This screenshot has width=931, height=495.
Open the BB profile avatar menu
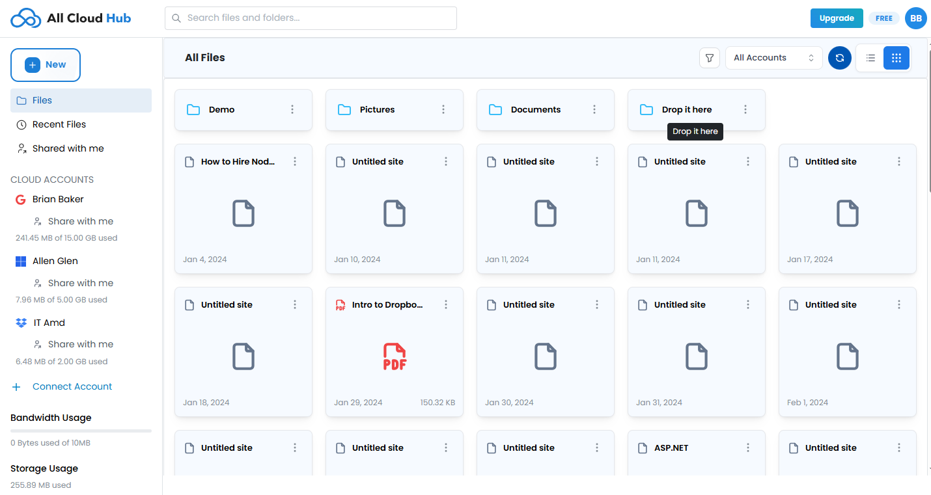pos(916,18)
